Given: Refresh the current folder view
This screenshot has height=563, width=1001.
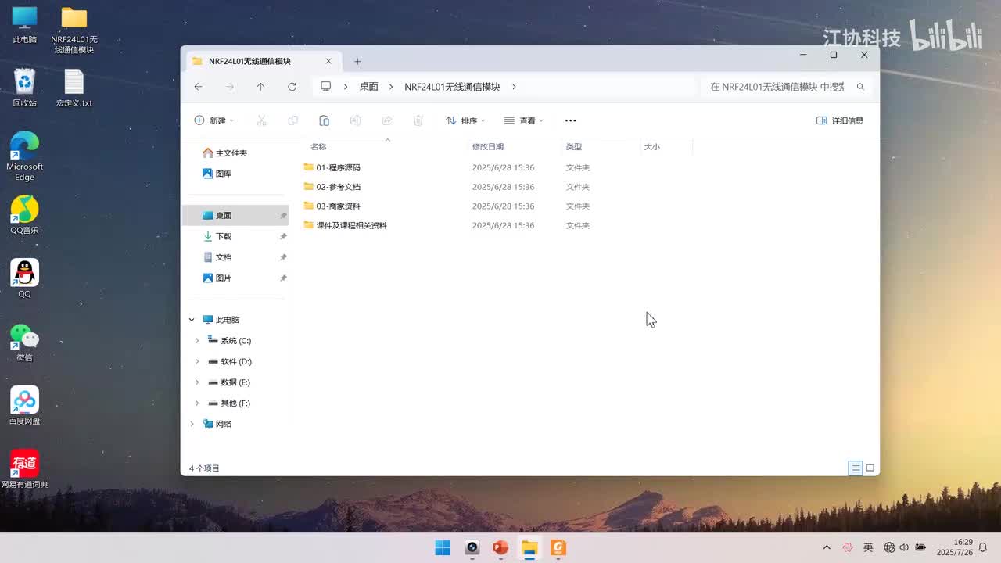Looking at the screenshot, I should [x=292, y=87].
